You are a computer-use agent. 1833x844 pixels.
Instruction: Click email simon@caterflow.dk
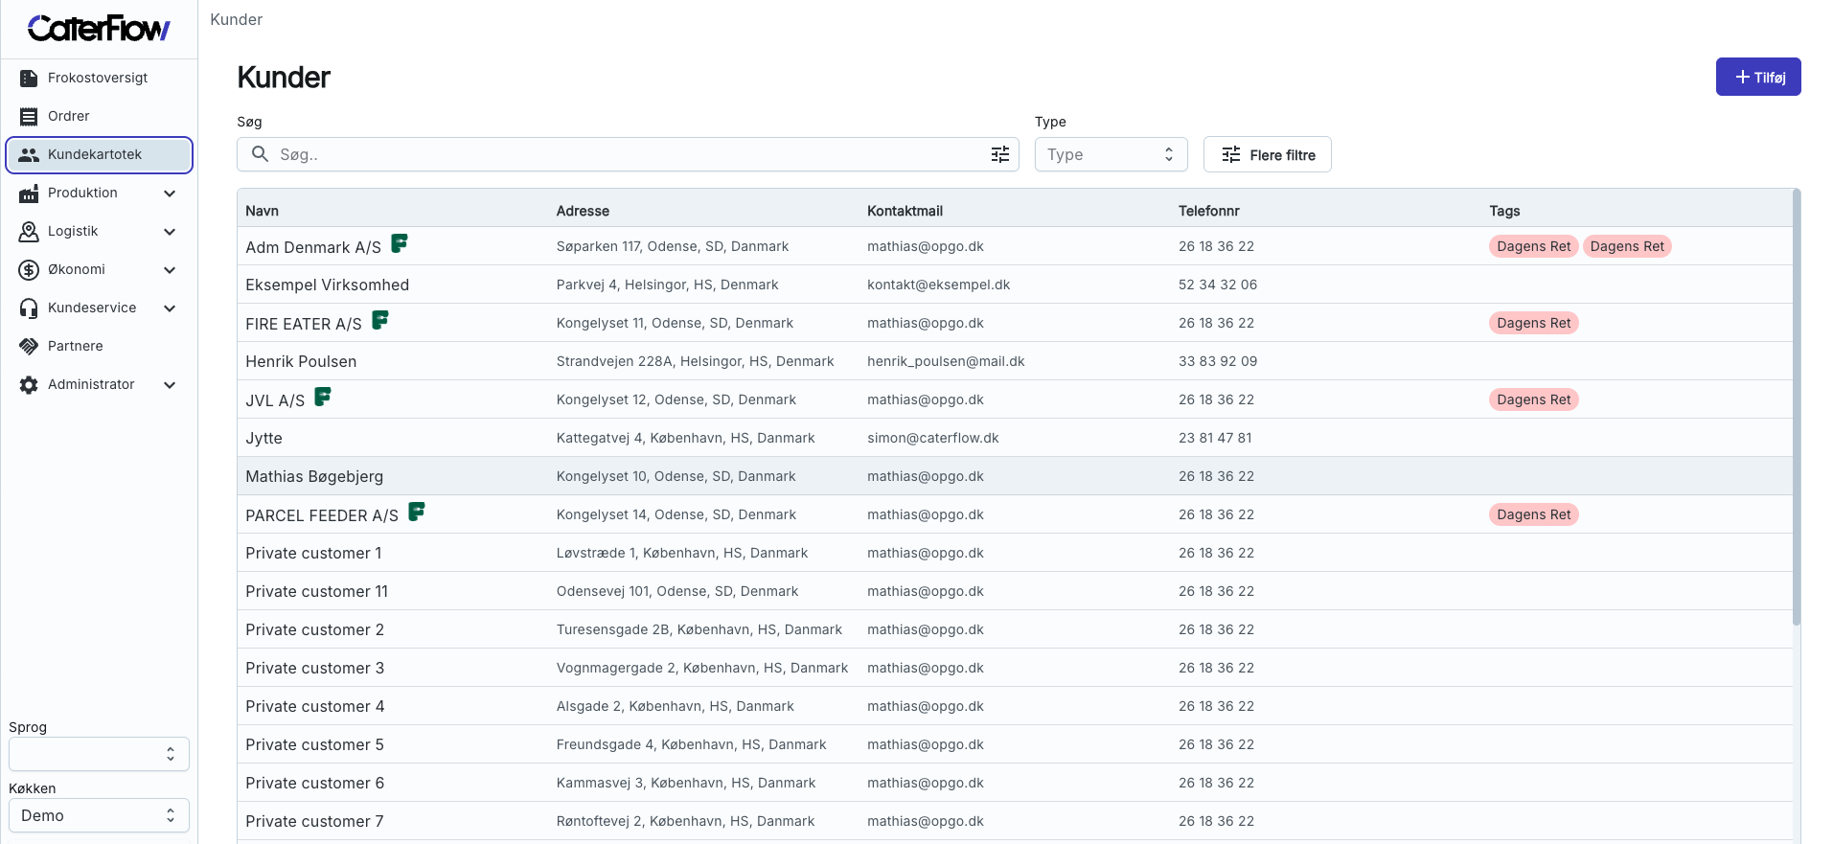click(x=932, y=438)
